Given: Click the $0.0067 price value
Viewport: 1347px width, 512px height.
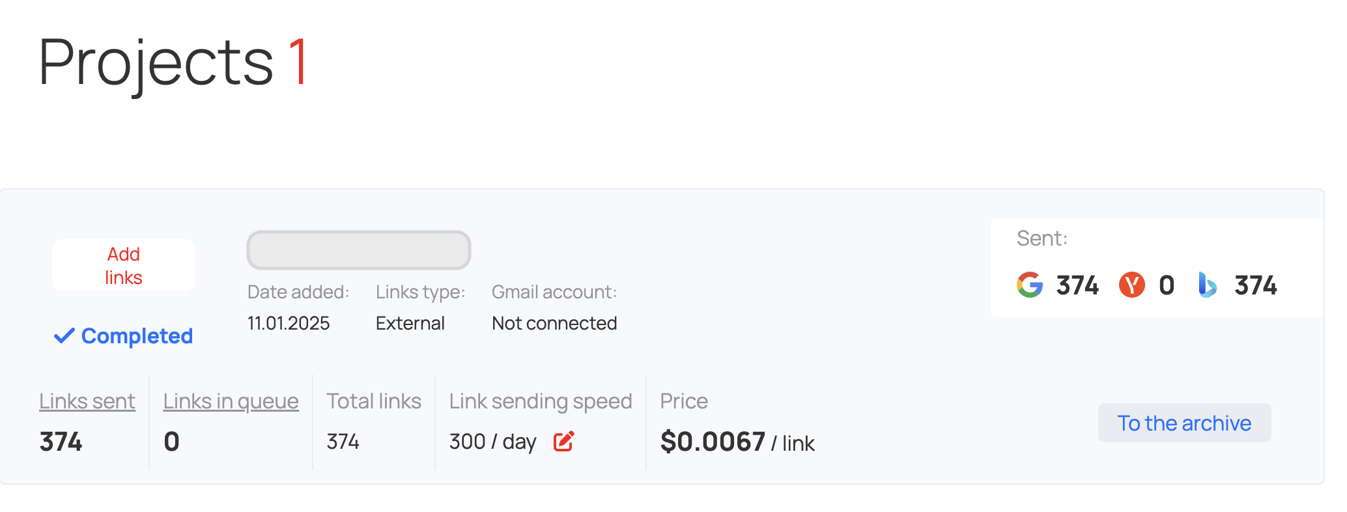Looking at the screenshot, I should pyautogui.click(x=713, y=442).
